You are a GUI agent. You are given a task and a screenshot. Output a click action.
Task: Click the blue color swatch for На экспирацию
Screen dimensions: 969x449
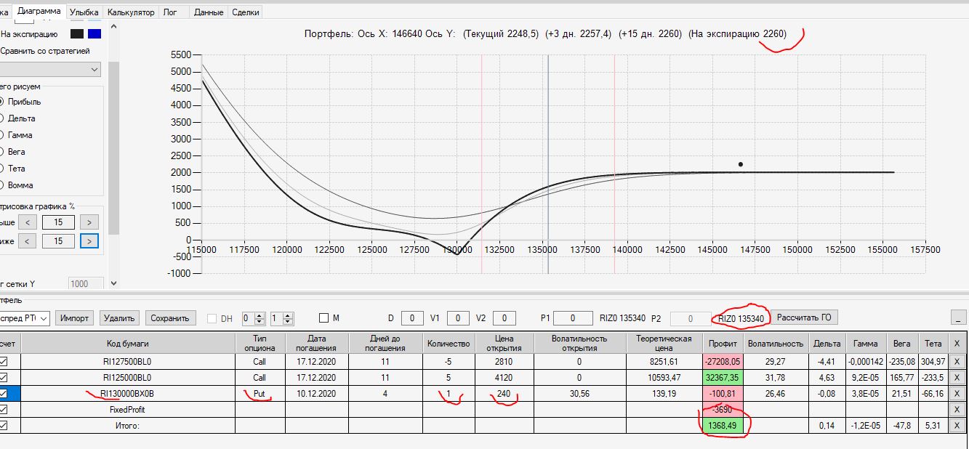click(x=95, y=34)
